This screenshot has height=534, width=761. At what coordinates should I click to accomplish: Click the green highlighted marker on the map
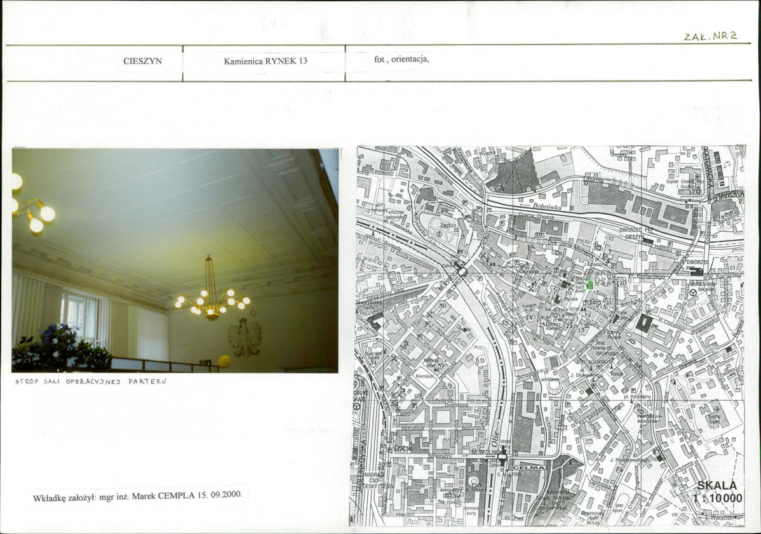pyautogui.click(x=589, y=284)
